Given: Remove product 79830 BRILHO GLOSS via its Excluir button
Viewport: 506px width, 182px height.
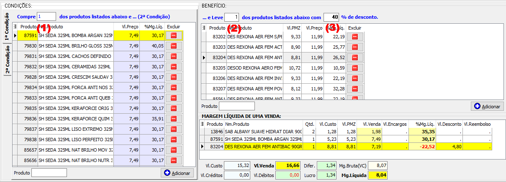Looking at the screenshot, I should 173,46.
